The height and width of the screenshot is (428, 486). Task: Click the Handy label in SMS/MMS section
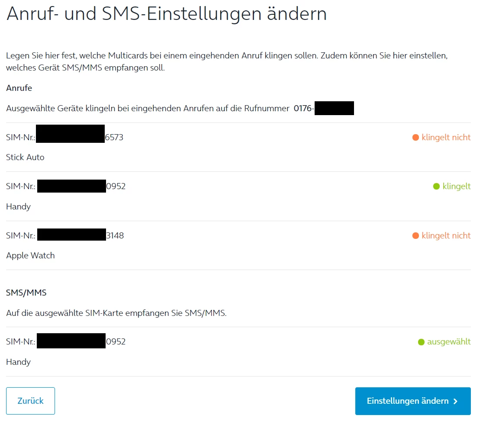point(18,362)
